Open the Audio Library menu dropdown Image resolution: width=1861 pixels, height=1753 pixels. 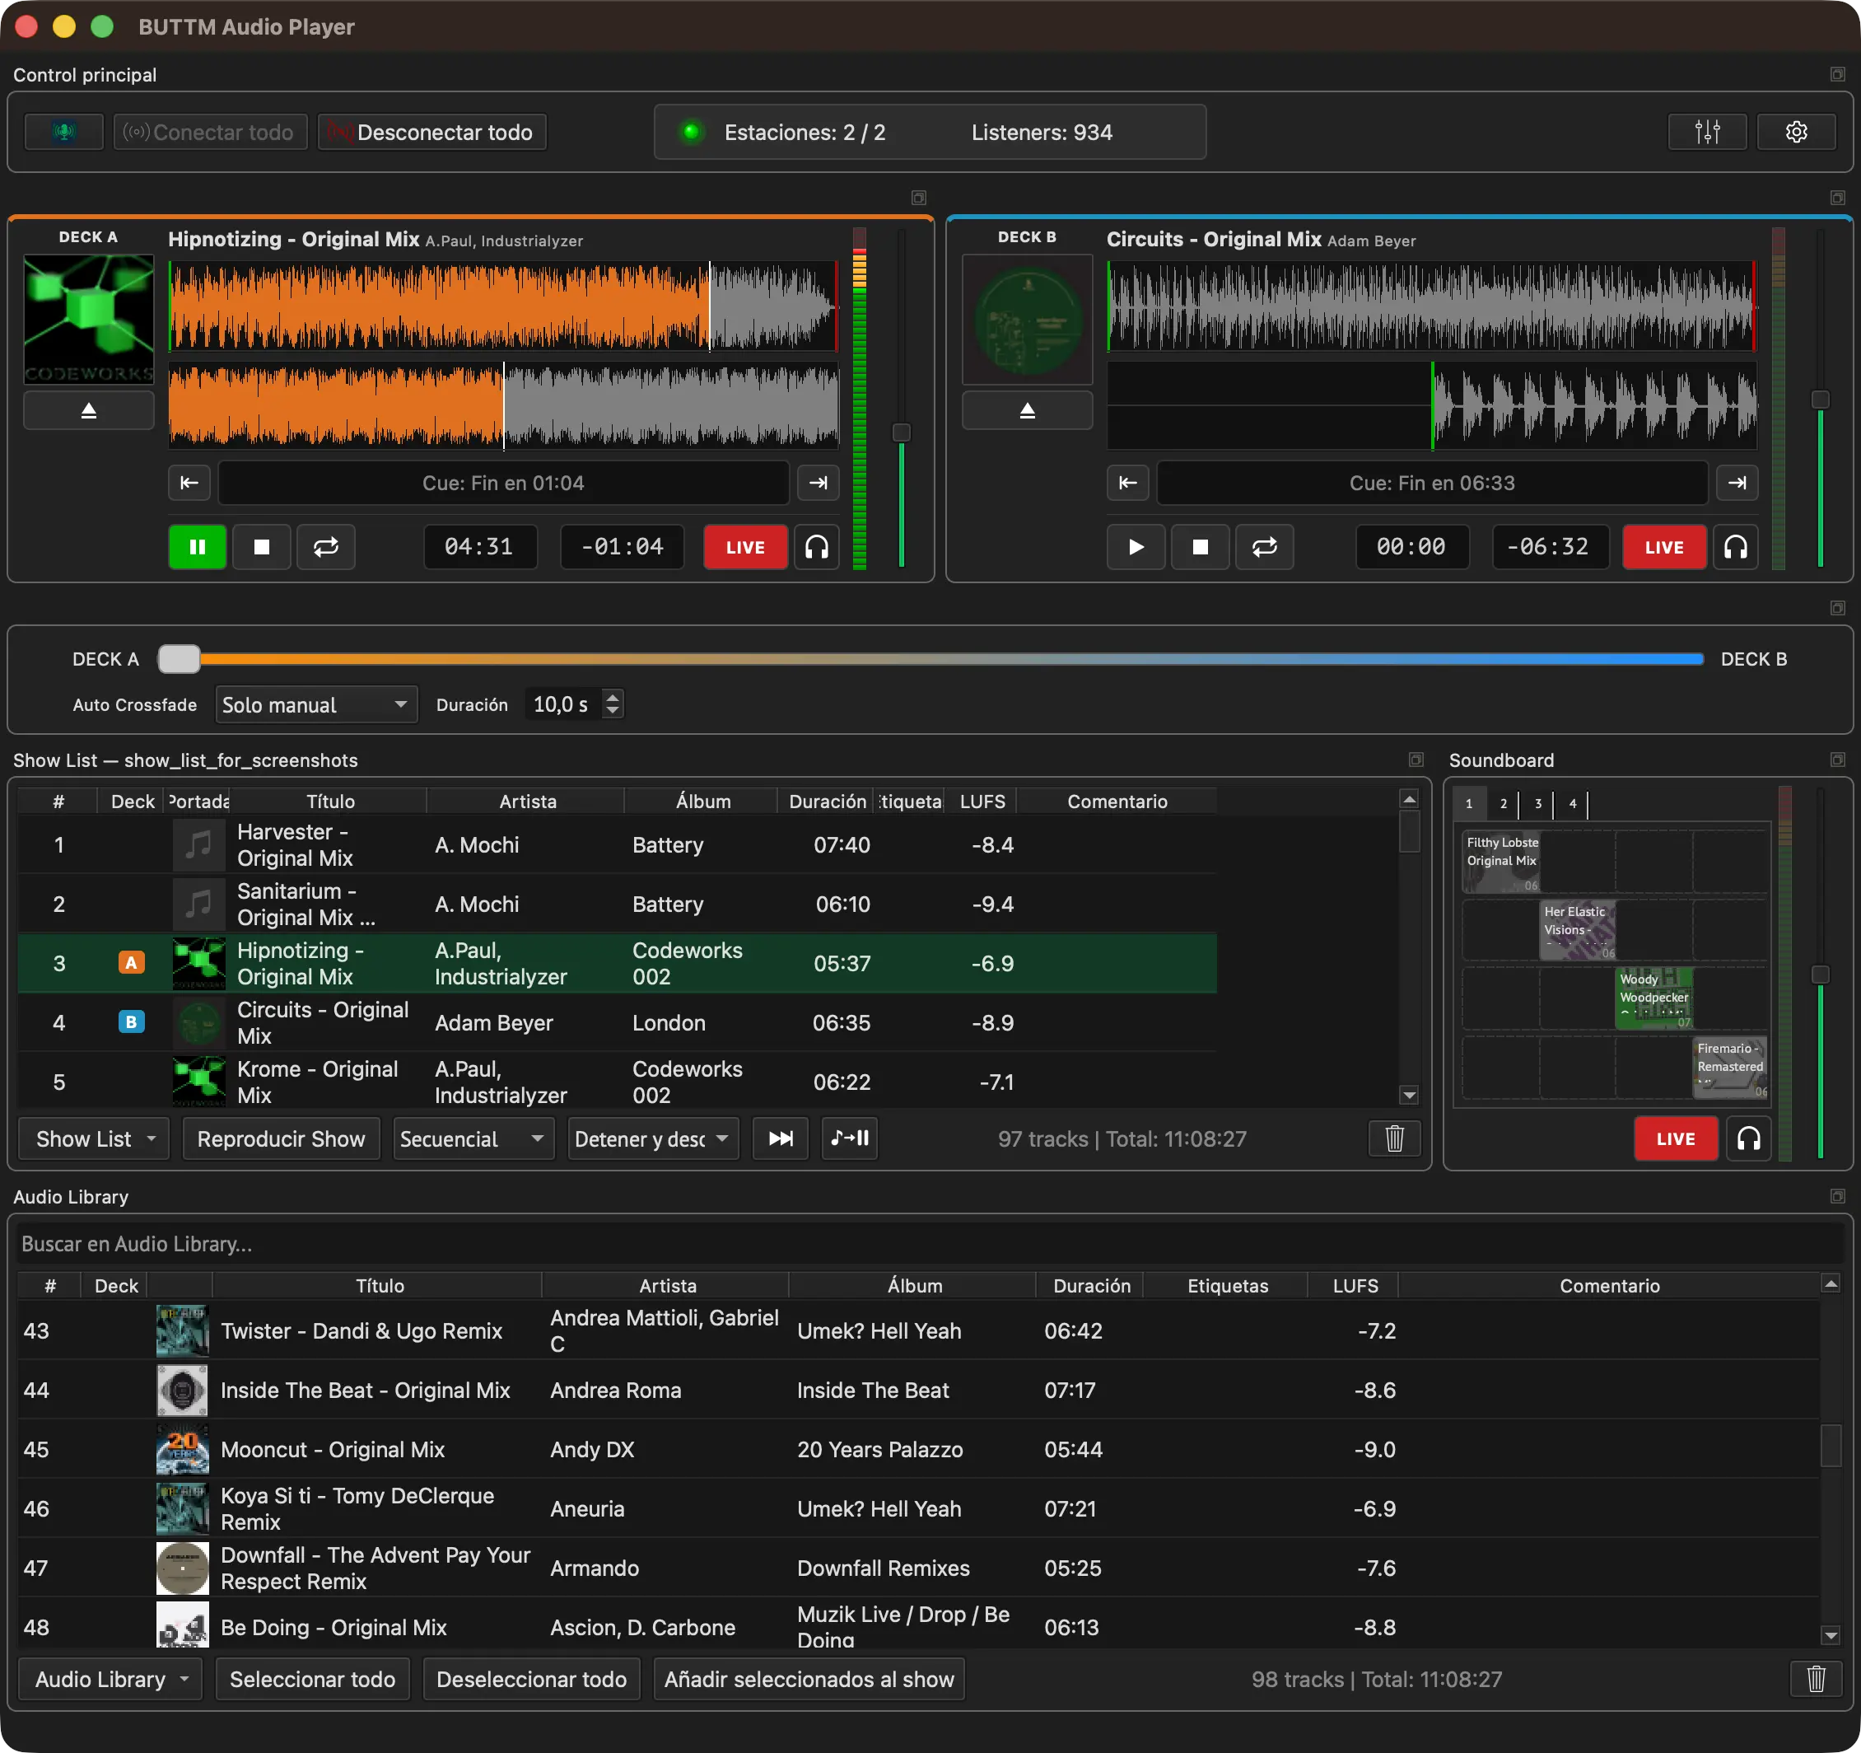[x=110, y=1679]
